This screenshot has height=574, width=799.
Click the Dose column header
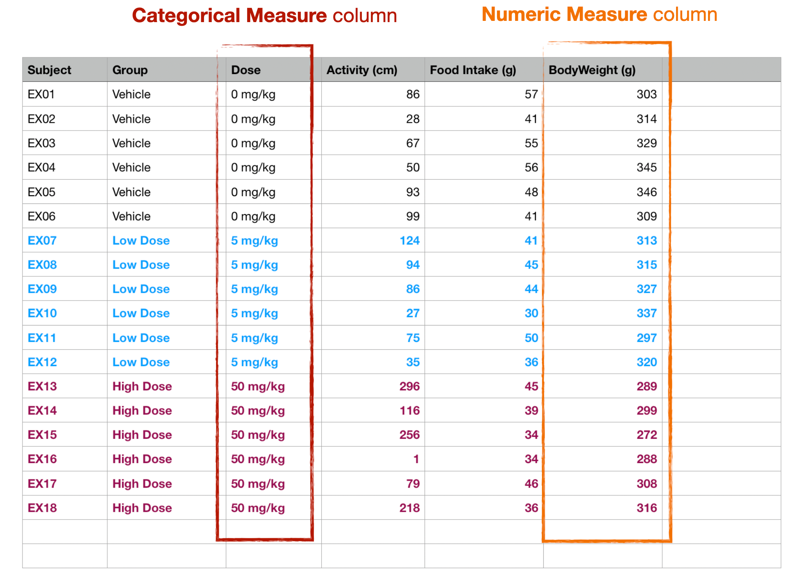[273, 70]
